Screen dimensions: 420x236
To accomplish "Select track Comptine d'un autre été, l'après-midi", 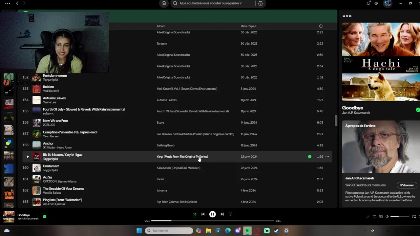I will 70,132.
